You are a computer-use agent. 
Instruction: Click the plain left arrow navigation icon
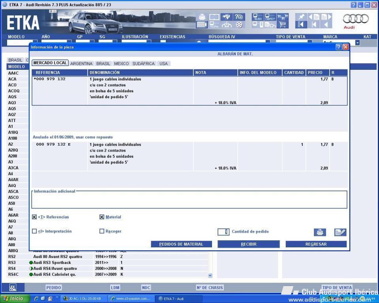coord(326,24)
